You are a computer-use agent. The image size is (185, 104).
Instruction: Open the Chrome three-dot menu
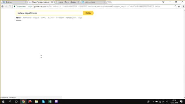pos(183,6)
